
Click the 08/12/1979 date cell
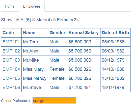click(115, 60)
